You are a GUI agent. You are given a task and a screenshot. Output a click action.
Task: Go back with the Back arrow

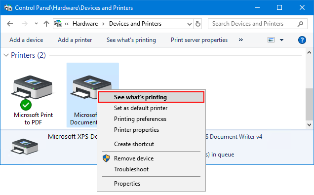point(10,24)
